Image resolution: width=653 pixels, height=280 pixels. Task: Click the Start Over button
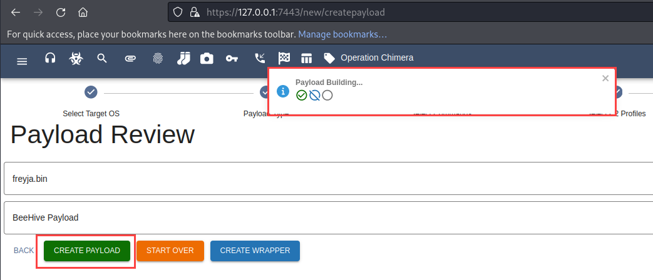tap(170, 251)
